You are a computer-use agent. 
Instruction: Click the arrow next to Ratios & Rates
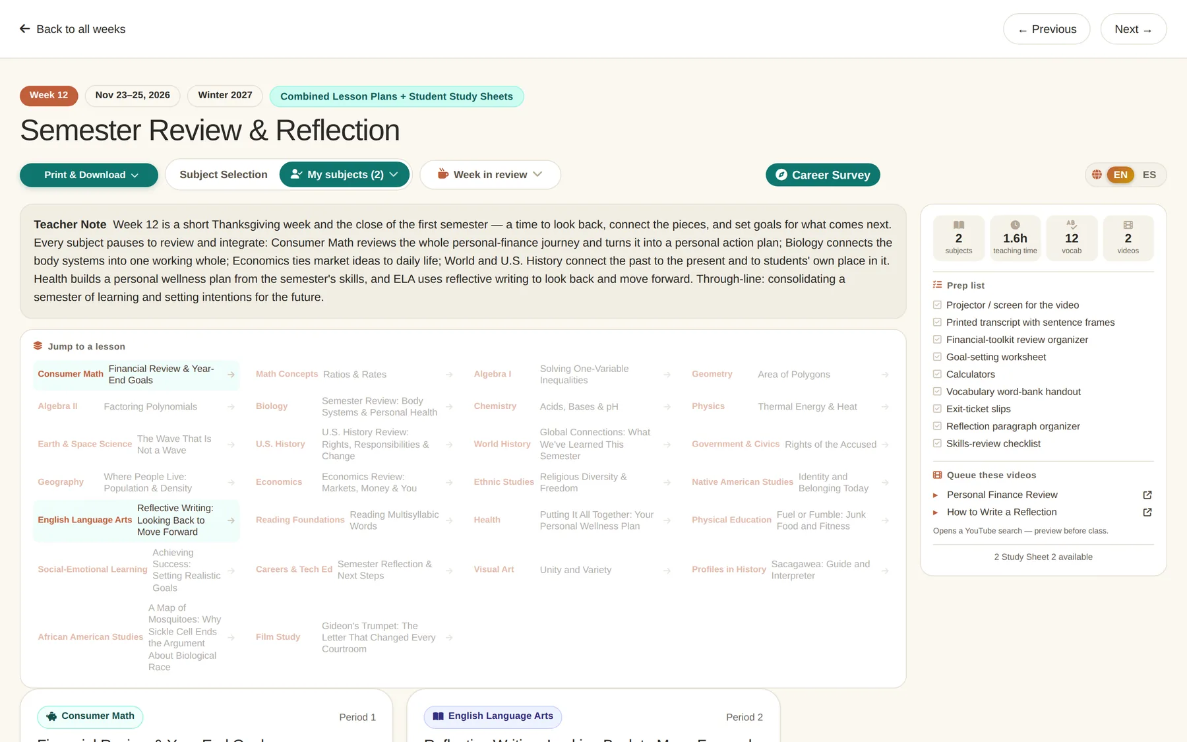[x=449, y=375]
